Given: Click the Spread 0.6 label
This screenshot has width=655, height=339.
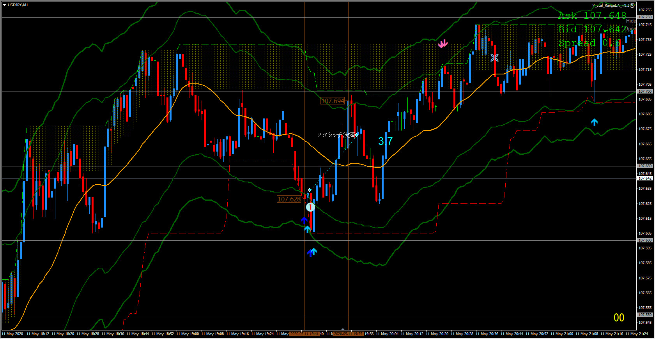Looking at the screenshot, I should 589,43.
